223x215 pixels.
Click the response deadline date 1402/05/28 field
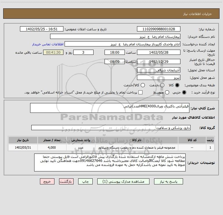click(x=159, y=52)
